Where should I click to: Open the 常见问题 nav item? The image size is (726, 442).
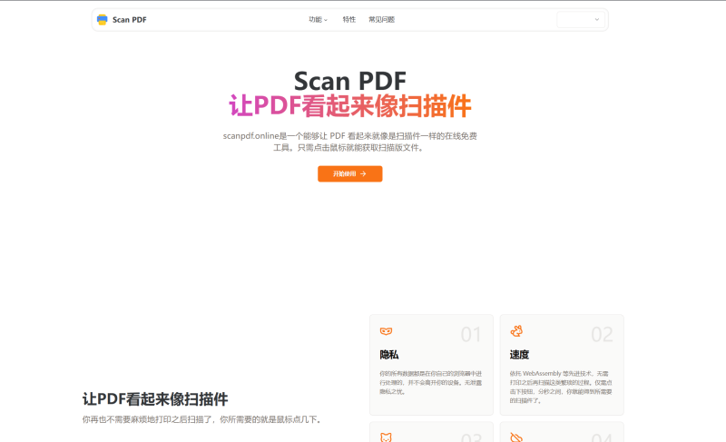pos(381,19)
